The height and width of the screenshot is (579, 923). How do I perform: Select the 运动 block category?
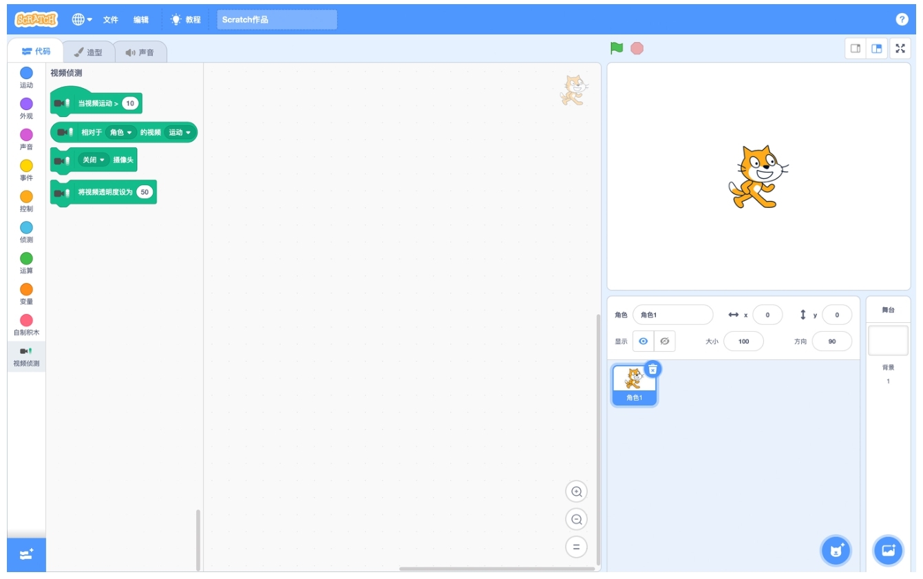[26, 77]
